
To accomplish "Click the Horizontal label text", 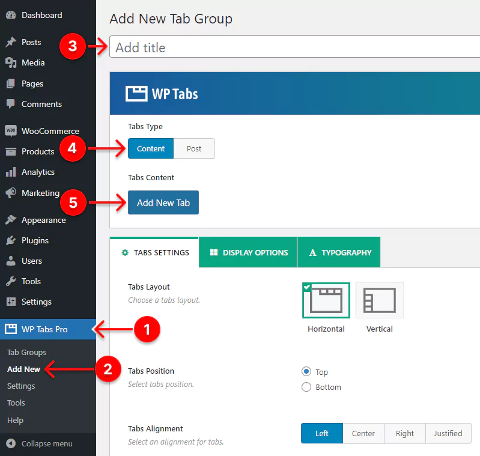I will (x=326, y=329).
